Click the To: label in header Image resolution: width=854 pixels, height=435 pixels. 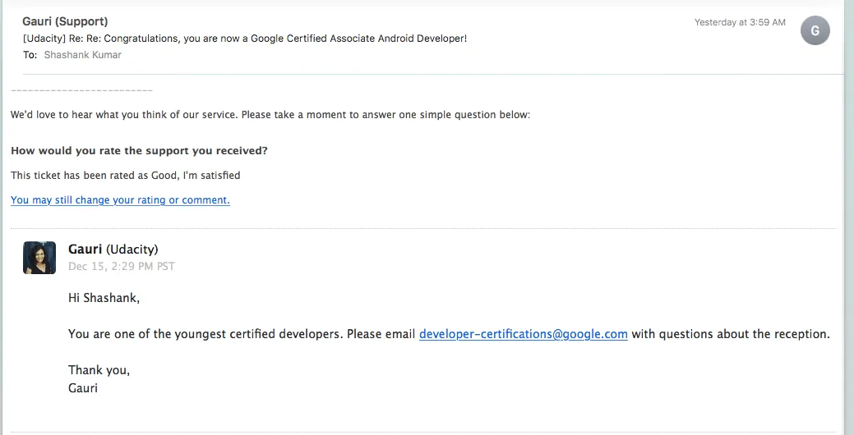(x=30, y=55)
